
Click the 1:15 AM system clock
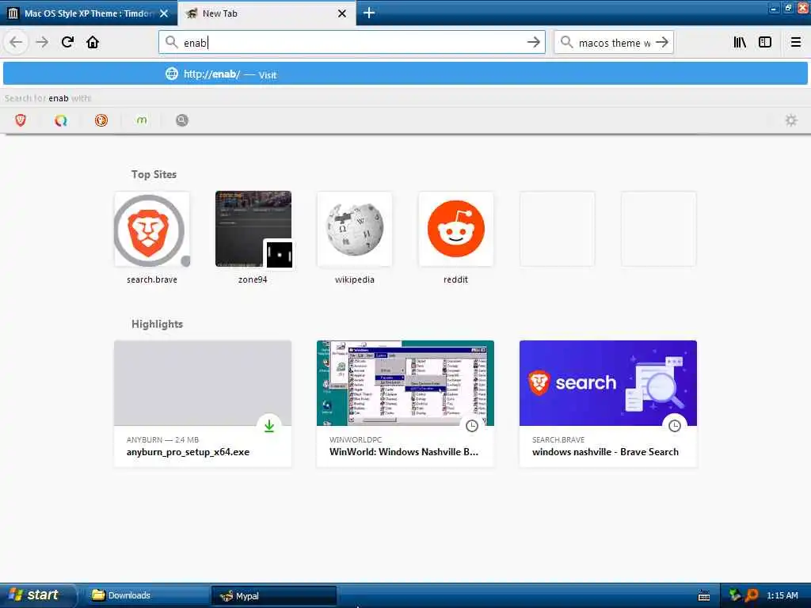click(782, 595)
